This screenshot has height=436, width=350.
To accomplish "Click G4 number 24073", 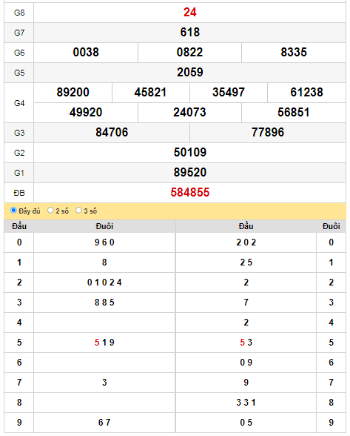I will [190, 113].
